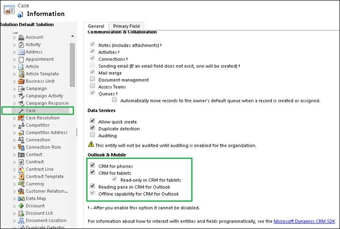340x229 pixels.
Task: Expand the Competitor tree node arrow
Action: 15,126
